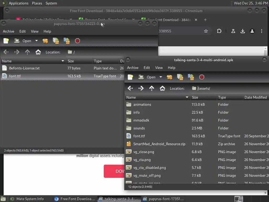The height and width of the screenshot is (202, 269).
Task: Sort by Name column in papyrus-font window
Action: pos(33,61)
